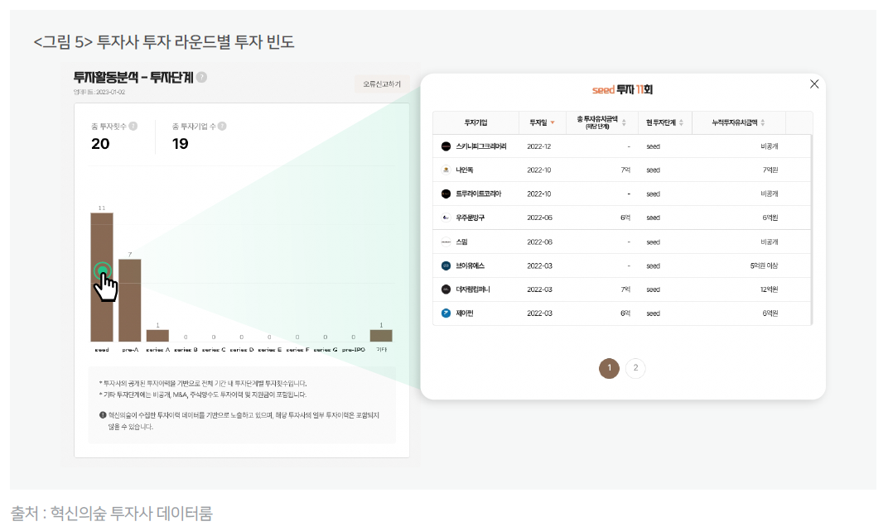Open 트루라이트코리아 company name
This screenshot has width=888, height=531.
pyautogui.click(x=479, y=194)
